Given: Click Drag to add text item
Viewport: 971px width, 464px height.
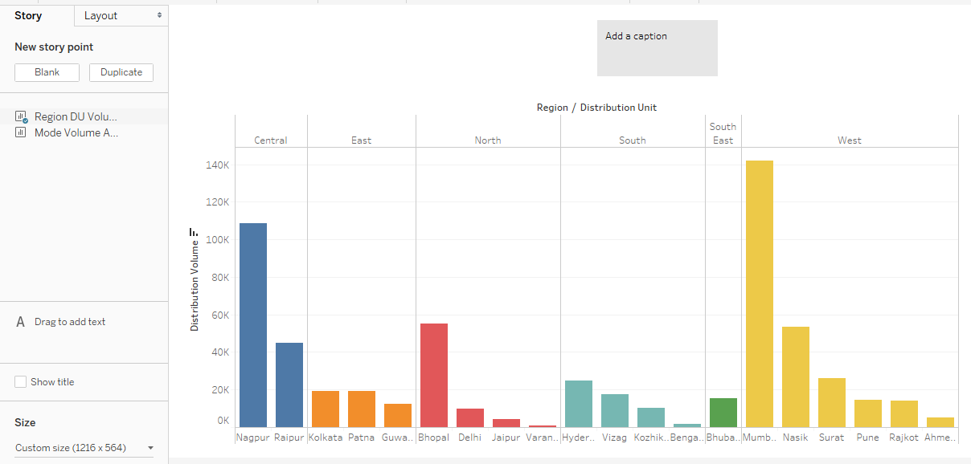Looking at the screenshot, I should click(70, 322).
